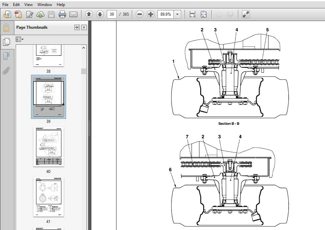
Task: Open the File menu
Action: [x=5, y=5]
